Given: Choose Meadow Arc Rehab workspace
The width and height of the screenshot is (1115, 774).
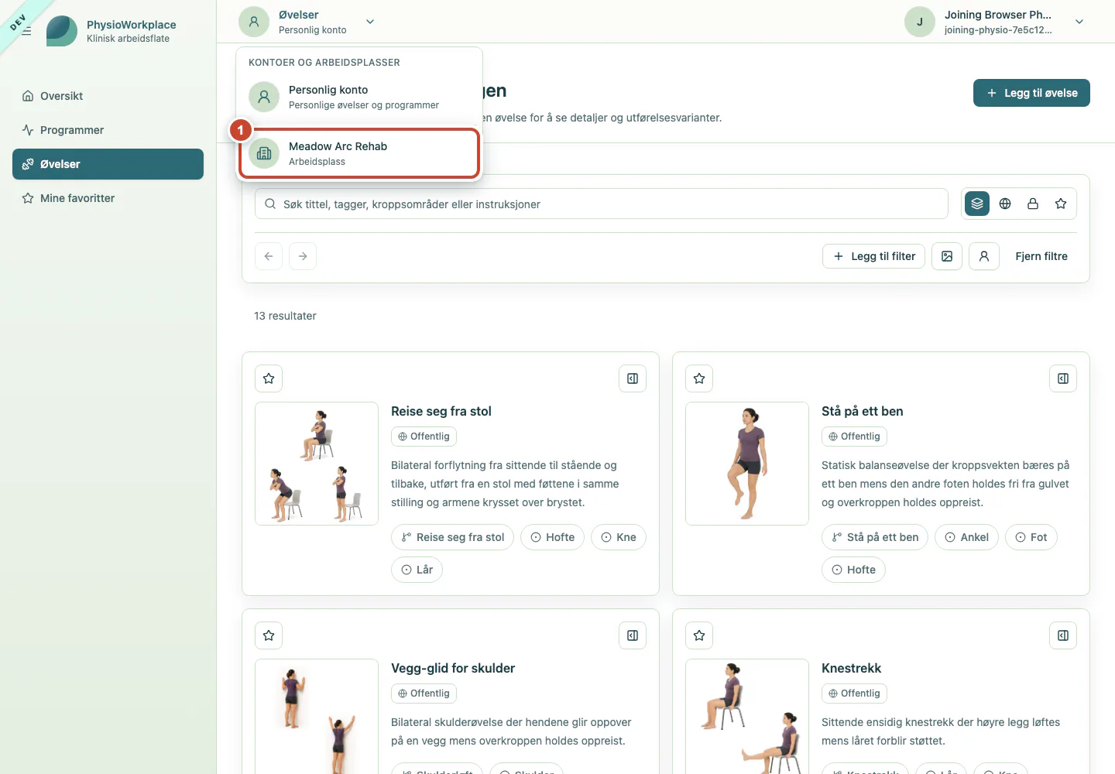Looking at the screenshot, I should tap(360, 153).
